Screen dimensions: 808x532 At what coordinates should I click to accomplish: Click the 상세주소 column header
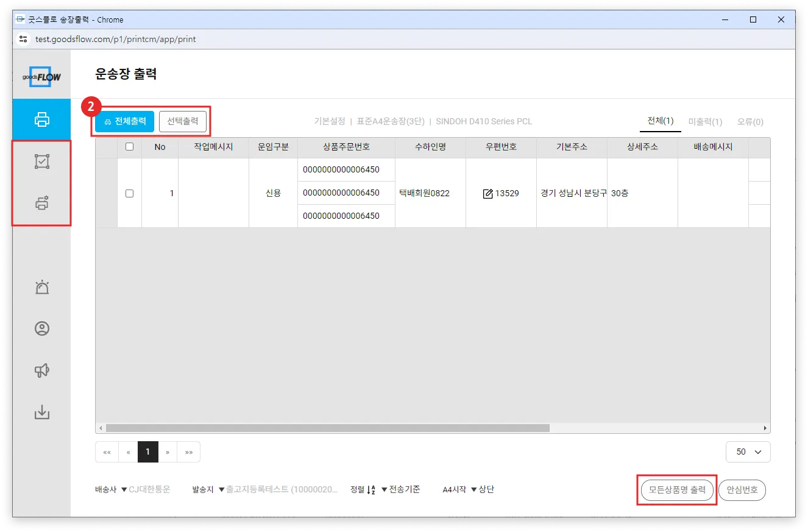[x=642, y=147]
